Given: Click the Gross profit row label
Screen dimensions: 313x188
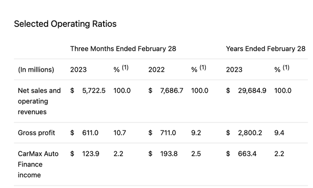Looking at the screenshot, I should (x=36, y=133).
